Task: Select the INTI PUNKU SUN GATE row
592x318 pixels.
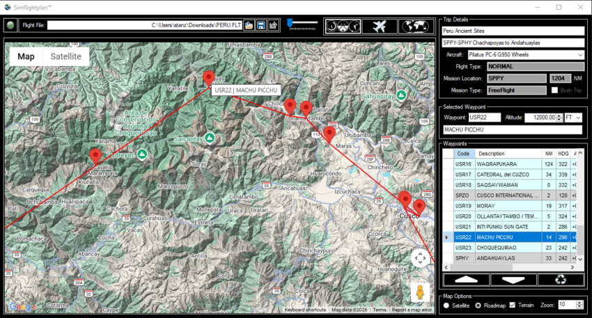Action: tap(510, 227)
